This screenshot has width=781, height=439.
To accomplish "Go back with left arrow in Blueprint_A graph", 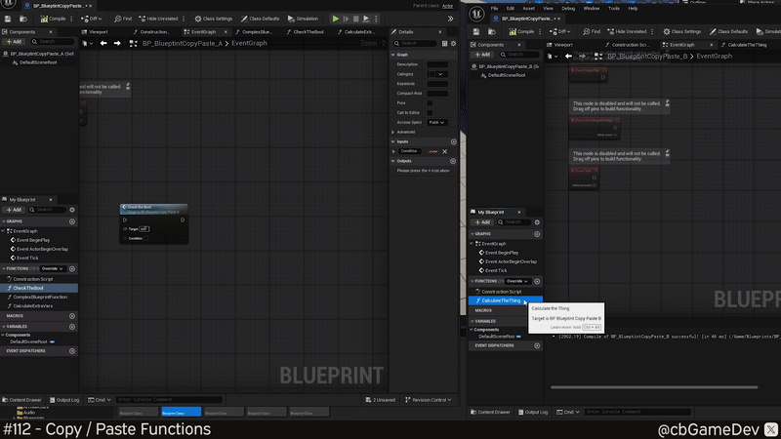I will [x=103, y=43].
